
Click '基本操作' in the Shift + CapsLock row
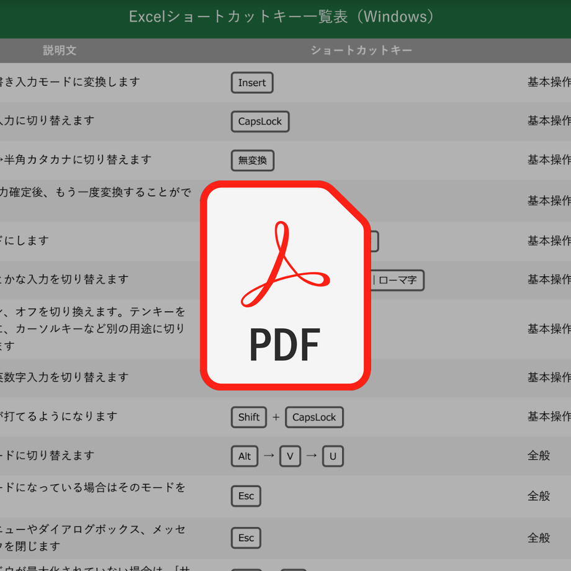click(549, 416)
